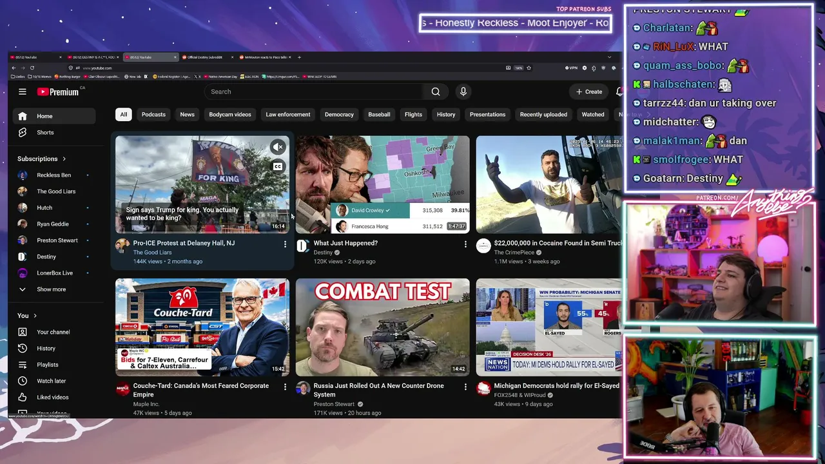Open Preston Stewart subscription in sidebar
825x464 pixels.
point(55,240)
